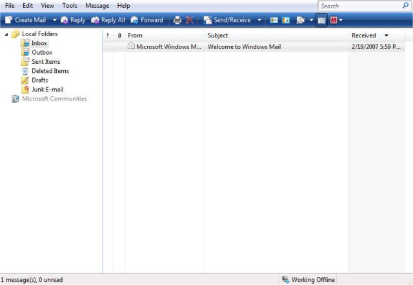Open the View menu
This screenshot has width=413, height=285.
pos(47,6)
